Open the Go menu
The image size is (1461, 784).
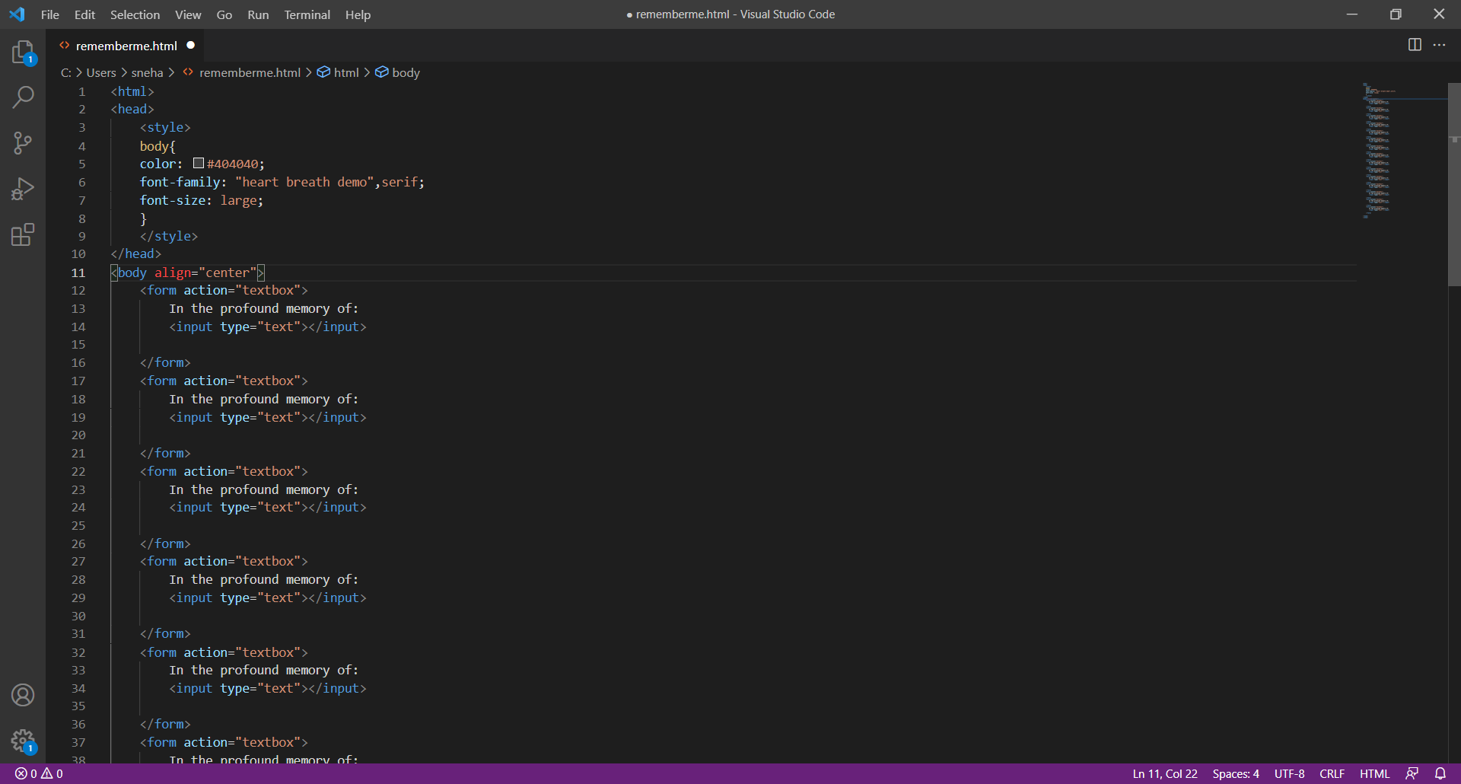tap(224, 14)
